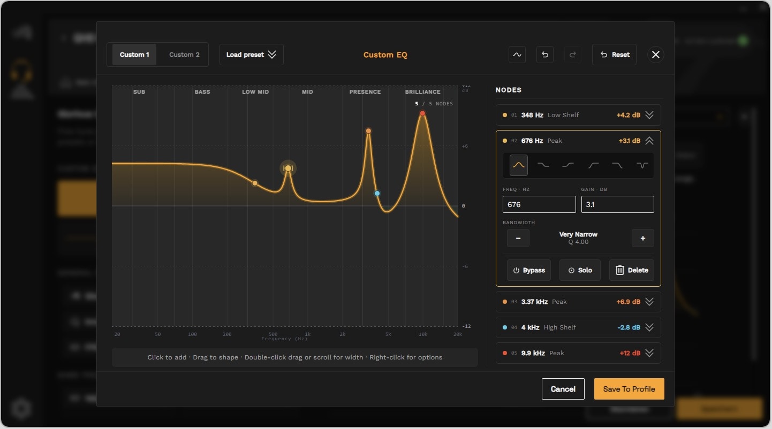The height and width of the screenshot is (429, 772).
Task: Select the Custom 1 tab
Action: (134, 55)
